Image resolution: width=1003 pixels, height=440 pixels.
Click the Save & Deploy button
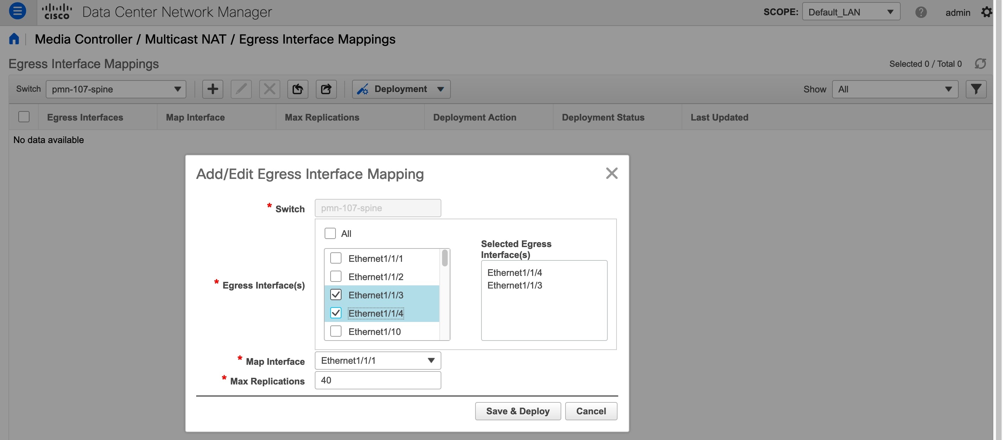point(518,411)
